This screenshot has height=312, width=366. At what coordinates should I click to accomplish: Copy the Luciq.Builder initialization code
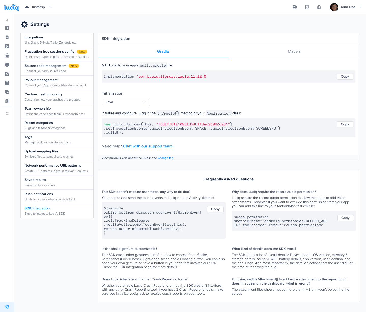click(x=345, y=124)
